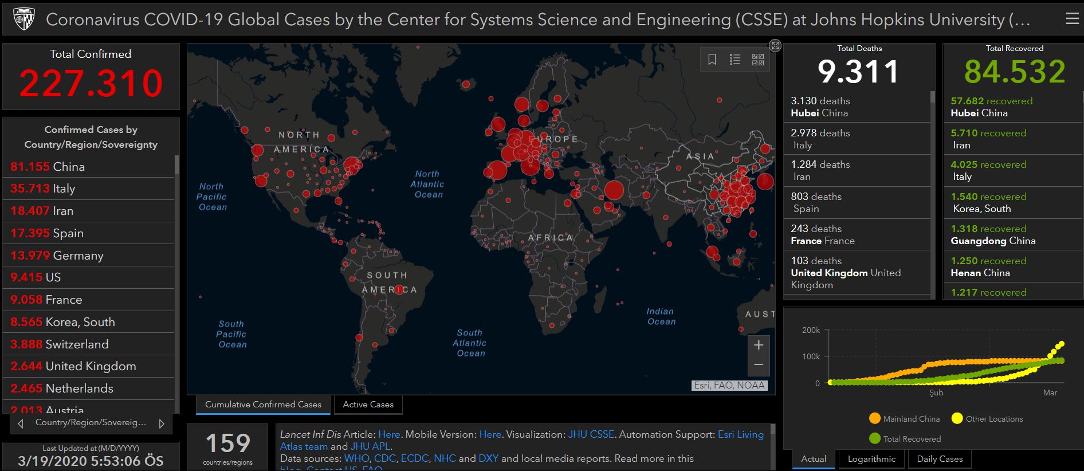This screenshot has width=1084, height=471.
Task: Visit the JHU APL link
Action: [x=370, y=446]
